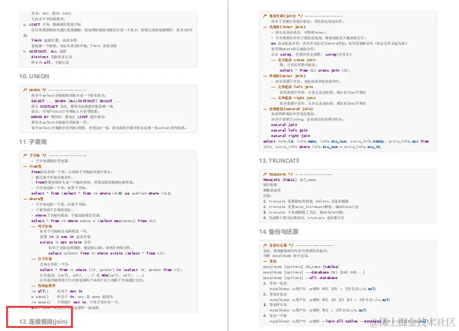Click the "11. 子查询" section heading
Viewport: 459px width, 331px height.
click(33, 142)
